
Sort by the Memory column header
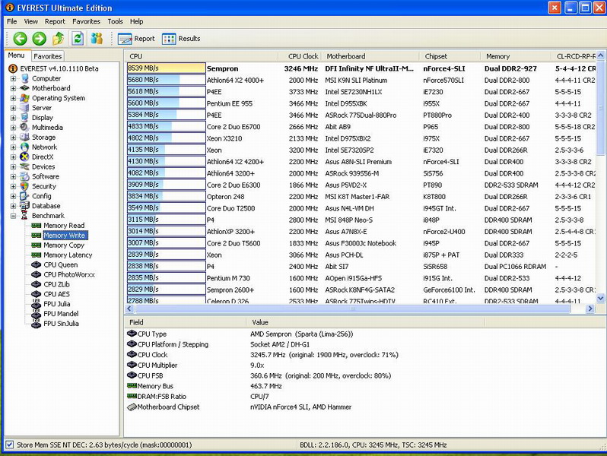pyautogui.click(x=516, y=56)
